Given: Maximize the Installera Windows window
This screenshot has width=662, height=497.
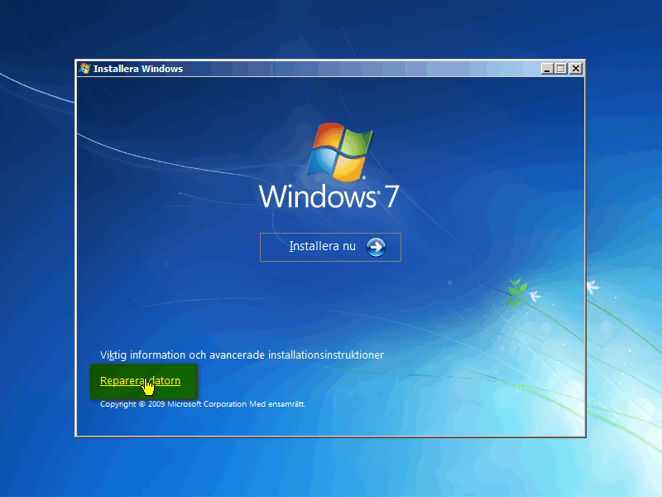Looking at the screenshot, I should (x=561, y=69).
